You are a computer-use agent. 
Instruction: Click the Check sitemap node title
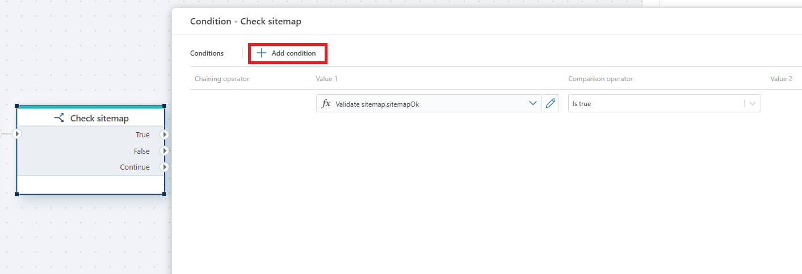tap(99, 118)
